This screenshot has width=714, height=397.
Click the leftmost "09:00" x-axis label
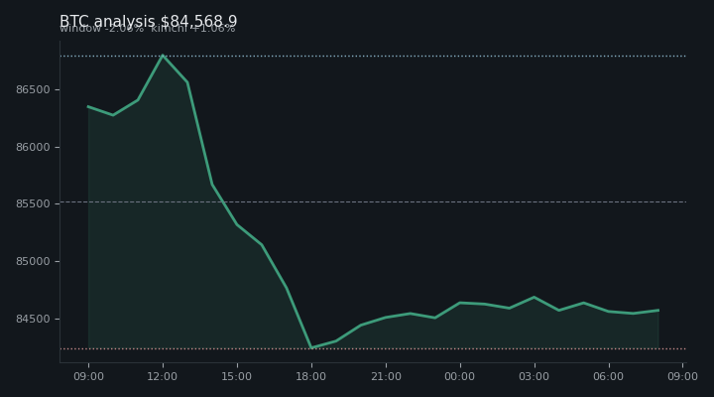pos(89,376)
